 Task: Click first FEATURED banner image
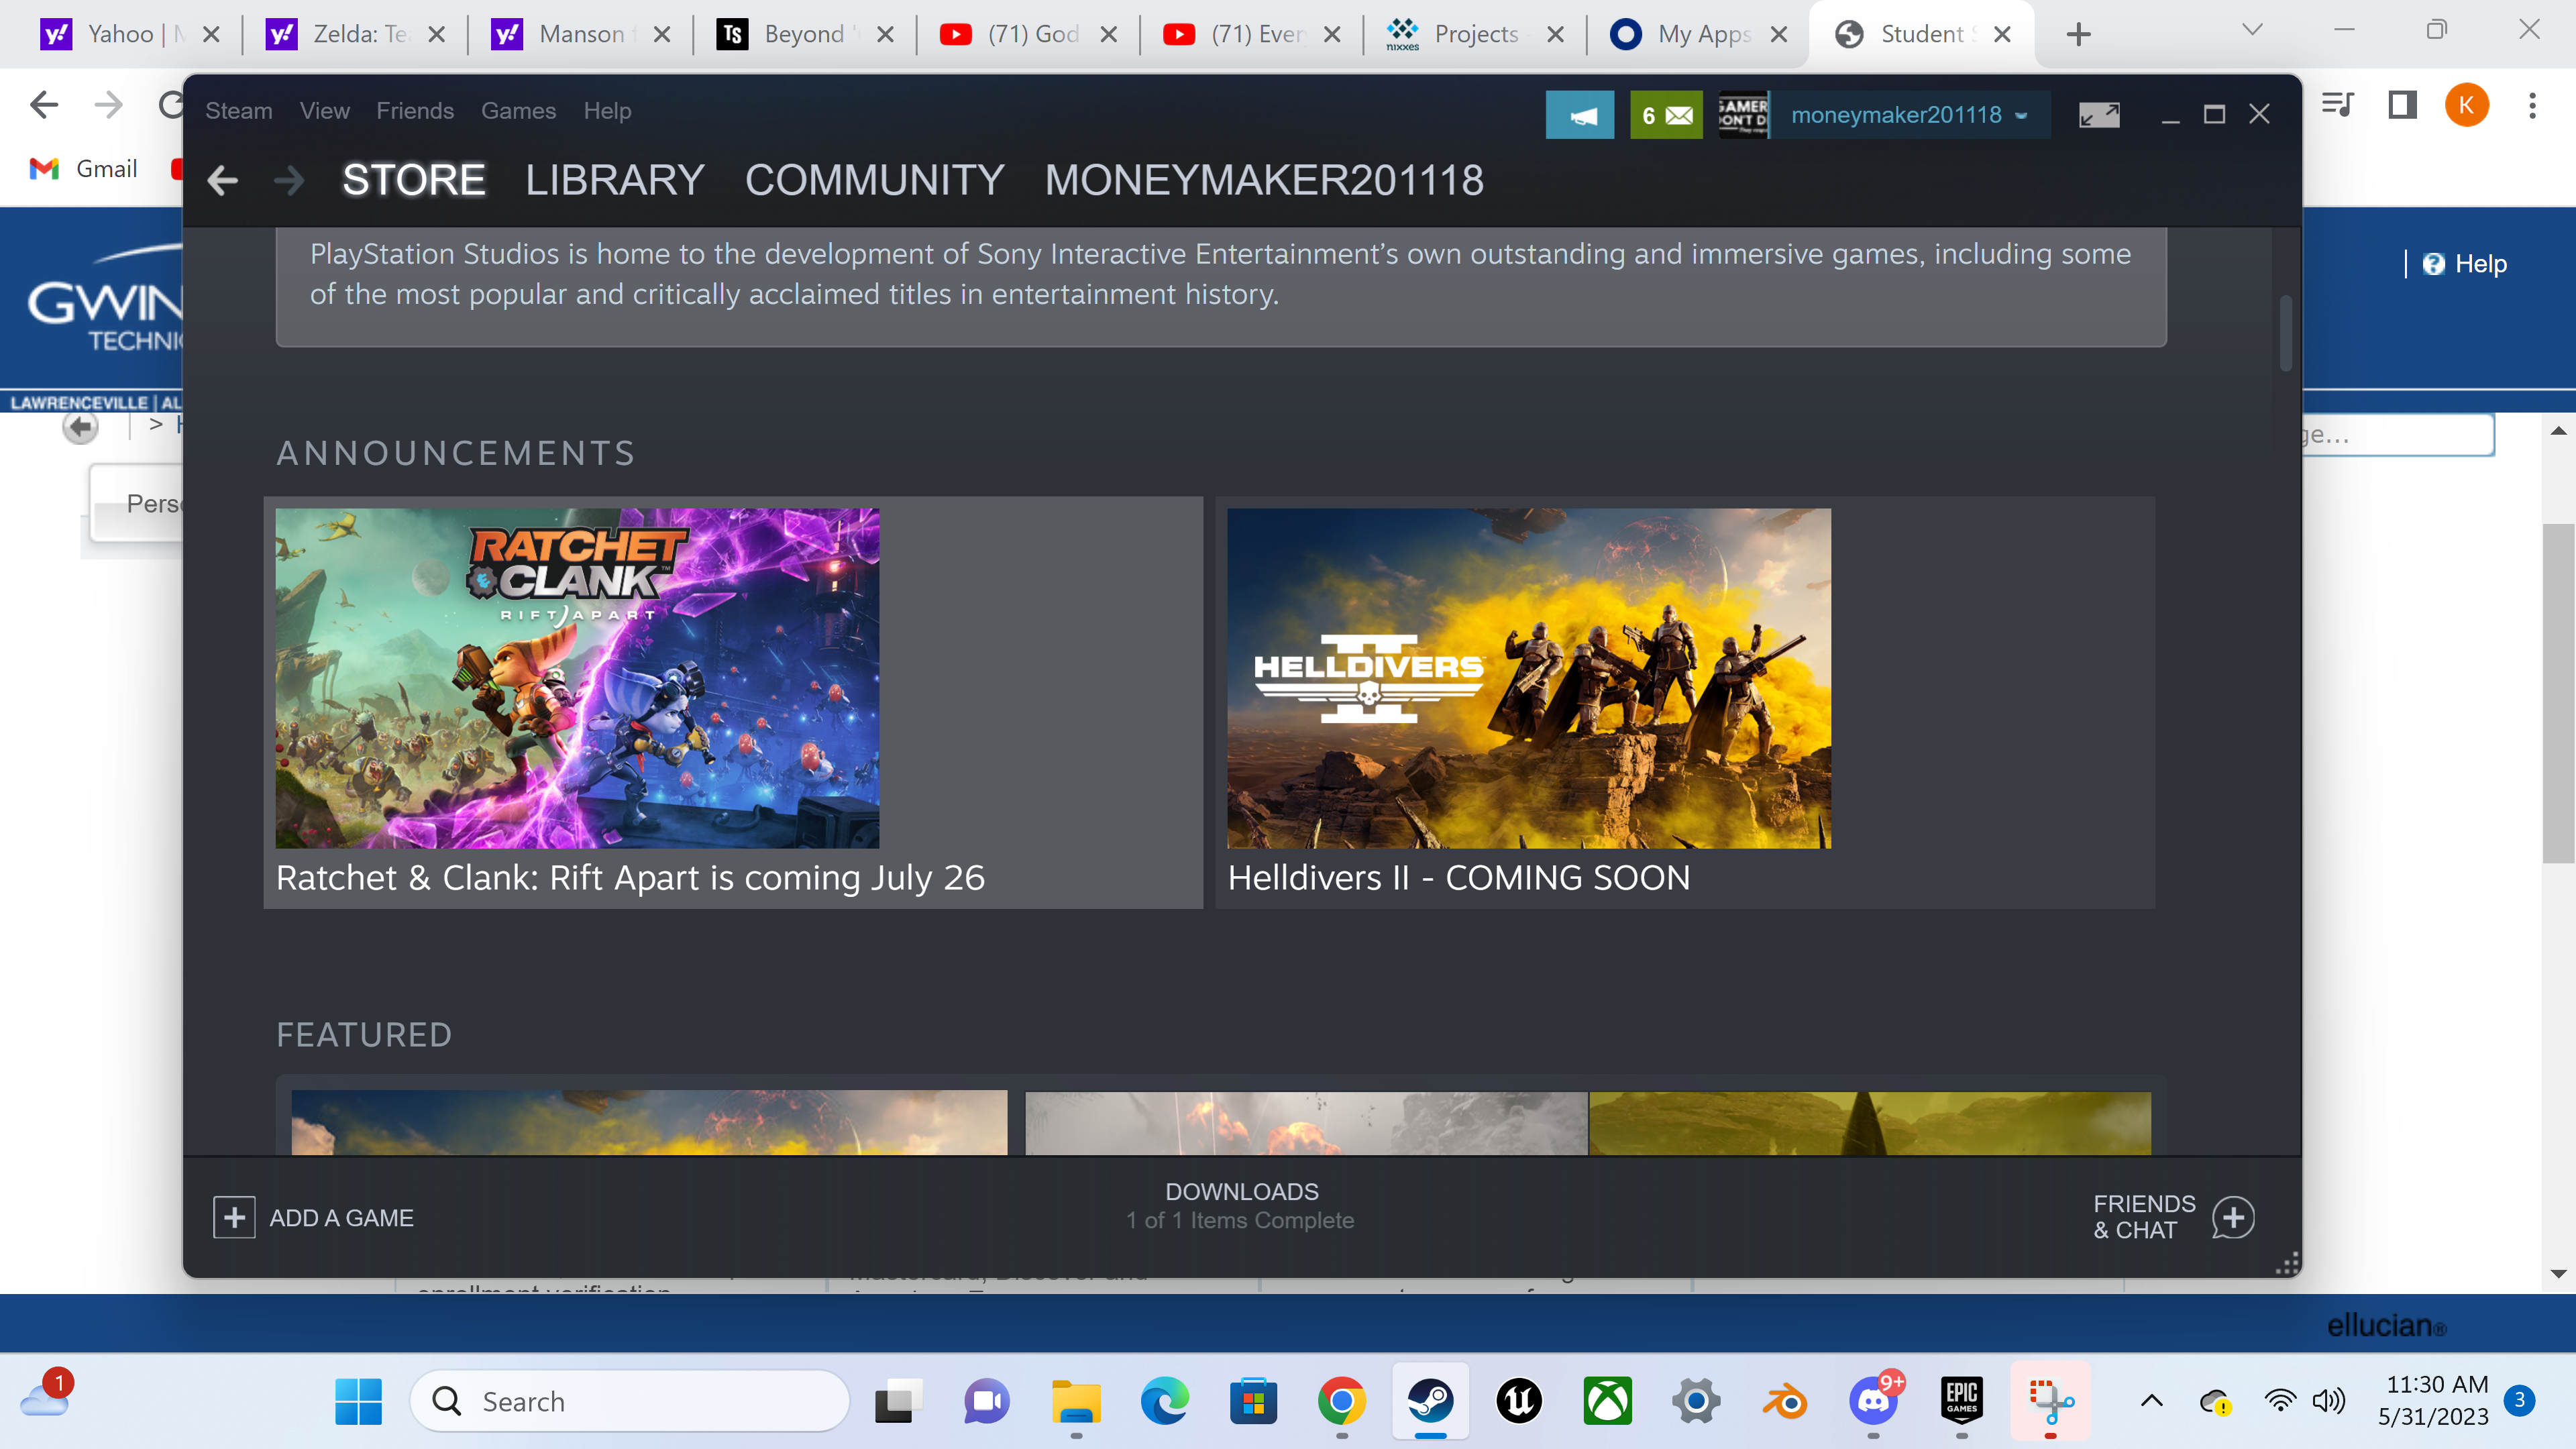click(x=649, y=1123)
